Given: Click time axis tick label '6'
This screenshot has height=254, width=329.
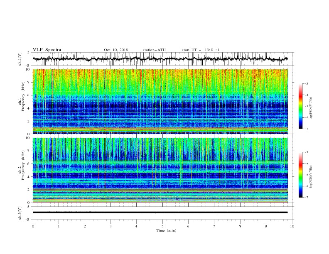Looking at the screenshot, I should [189, 226].
